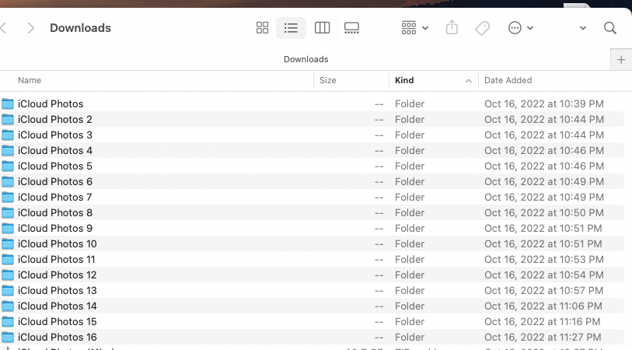Select the iCloud Photos 8 folder icon
Image resolution: width=632 pixels, height=350 pixels.
pyautogui.click(x=8, y=212)
